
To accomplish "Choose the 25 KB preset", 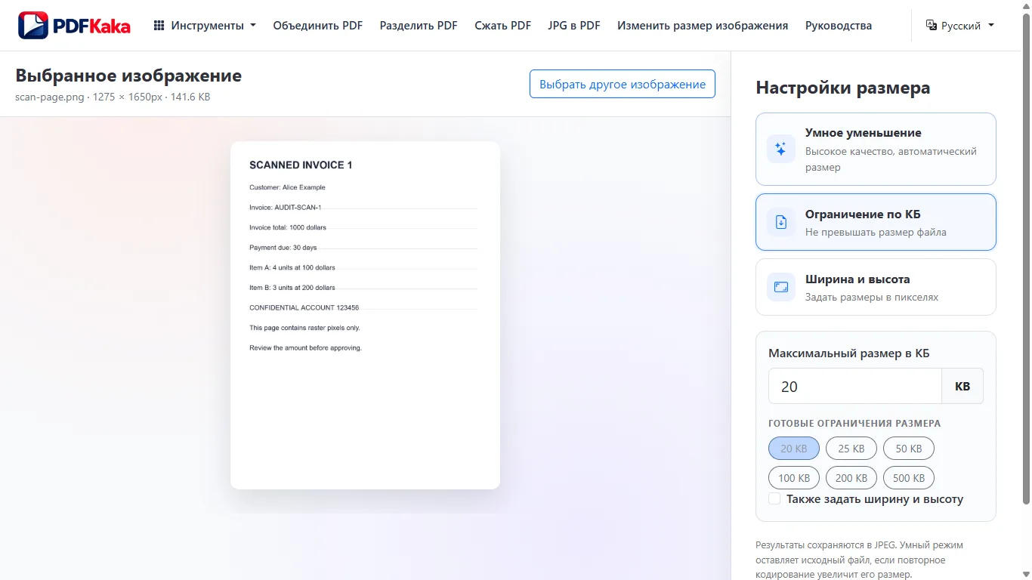I will coord(851,449).
